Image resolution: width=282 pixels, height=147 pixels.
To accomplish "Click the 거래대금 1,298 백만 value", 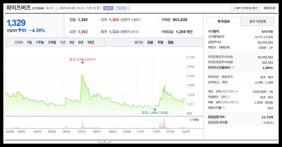I will click(184, 32).
